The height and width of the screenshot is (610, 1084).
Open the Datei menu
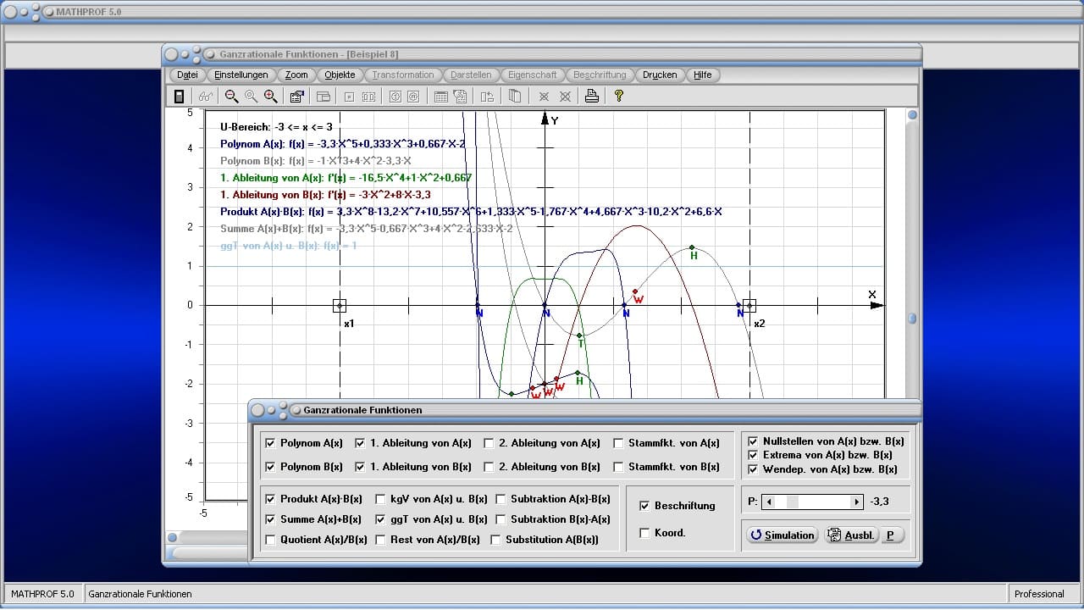(187, 75)
